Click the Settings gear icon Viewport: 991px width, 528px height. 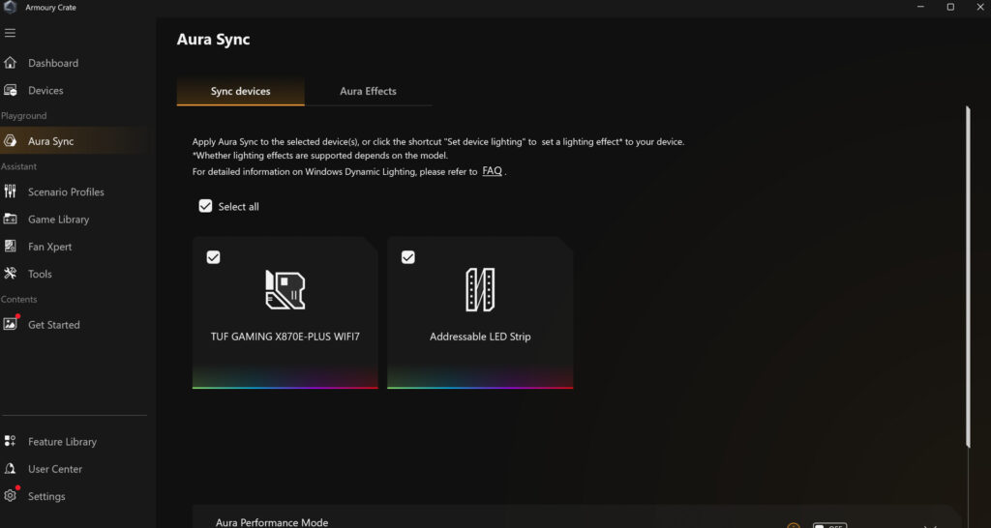10,496
